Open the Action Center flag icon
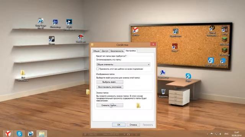Image resolution: width=245 pixels, height=137 pixels. pos(212,134)
